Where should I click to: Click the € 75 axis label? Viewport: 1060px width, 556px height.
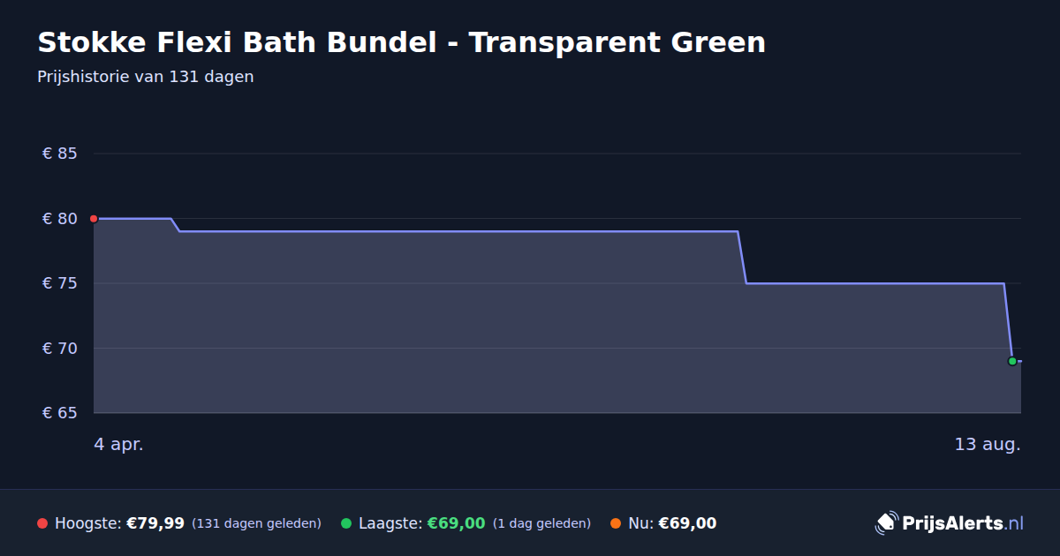[x=60, y=283]
